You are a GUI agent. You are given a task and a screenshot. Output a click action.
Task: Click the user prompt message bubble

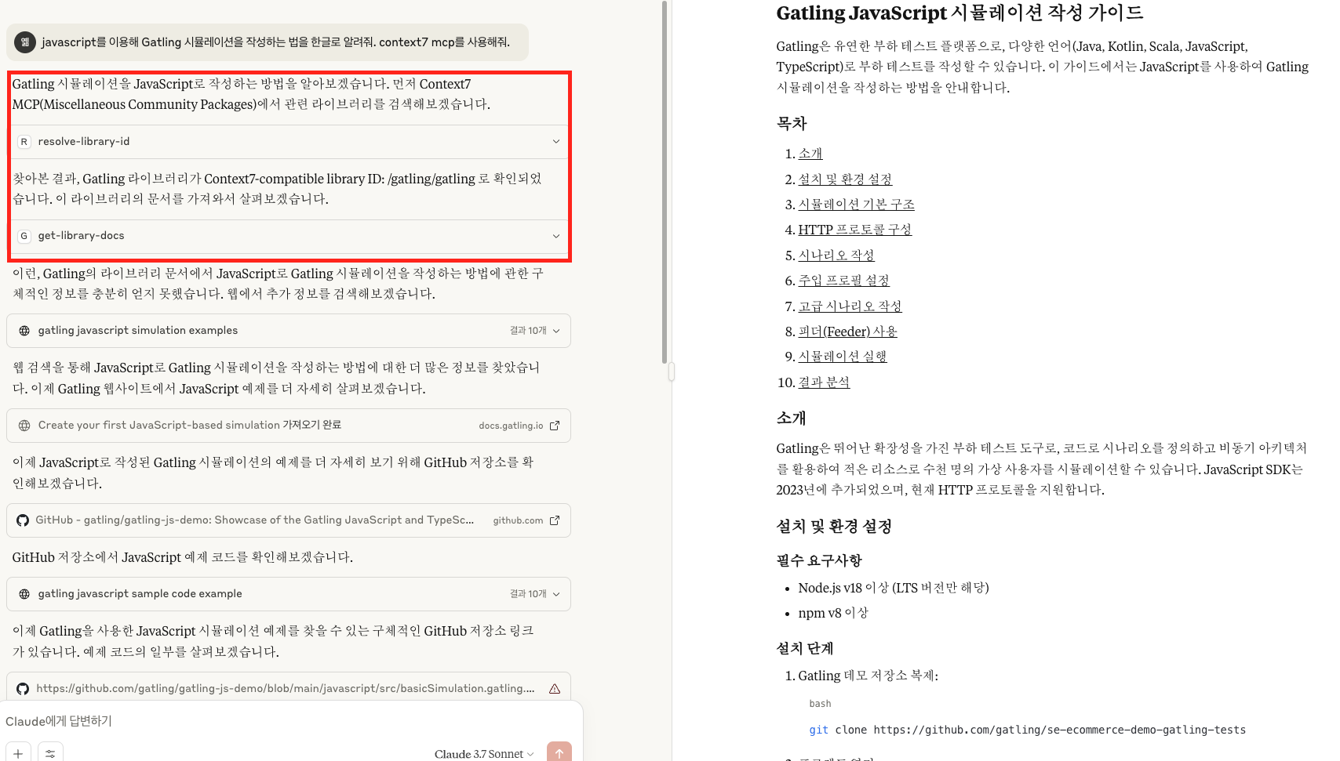click(x=268, y=42)
